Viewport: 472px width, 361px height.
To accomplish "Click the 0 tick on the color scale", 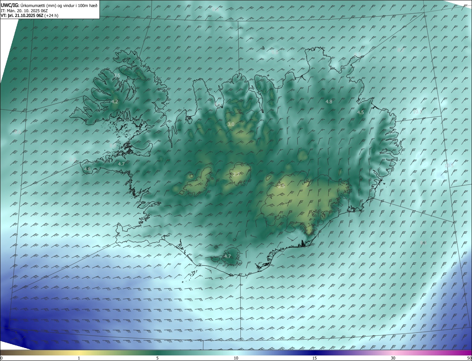I will pyautogui.click(x=1, y=358).
